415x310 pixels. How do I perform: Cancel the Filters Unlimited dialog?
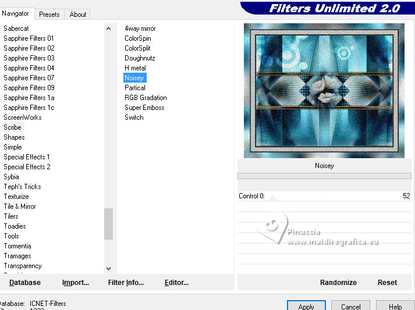click(351, 306)
